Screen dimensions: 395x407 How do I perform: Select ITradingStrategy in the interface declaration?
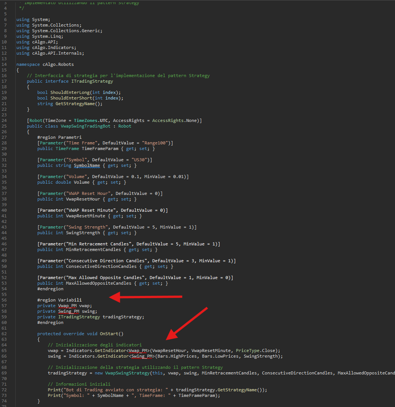click(x=92, y=81)
